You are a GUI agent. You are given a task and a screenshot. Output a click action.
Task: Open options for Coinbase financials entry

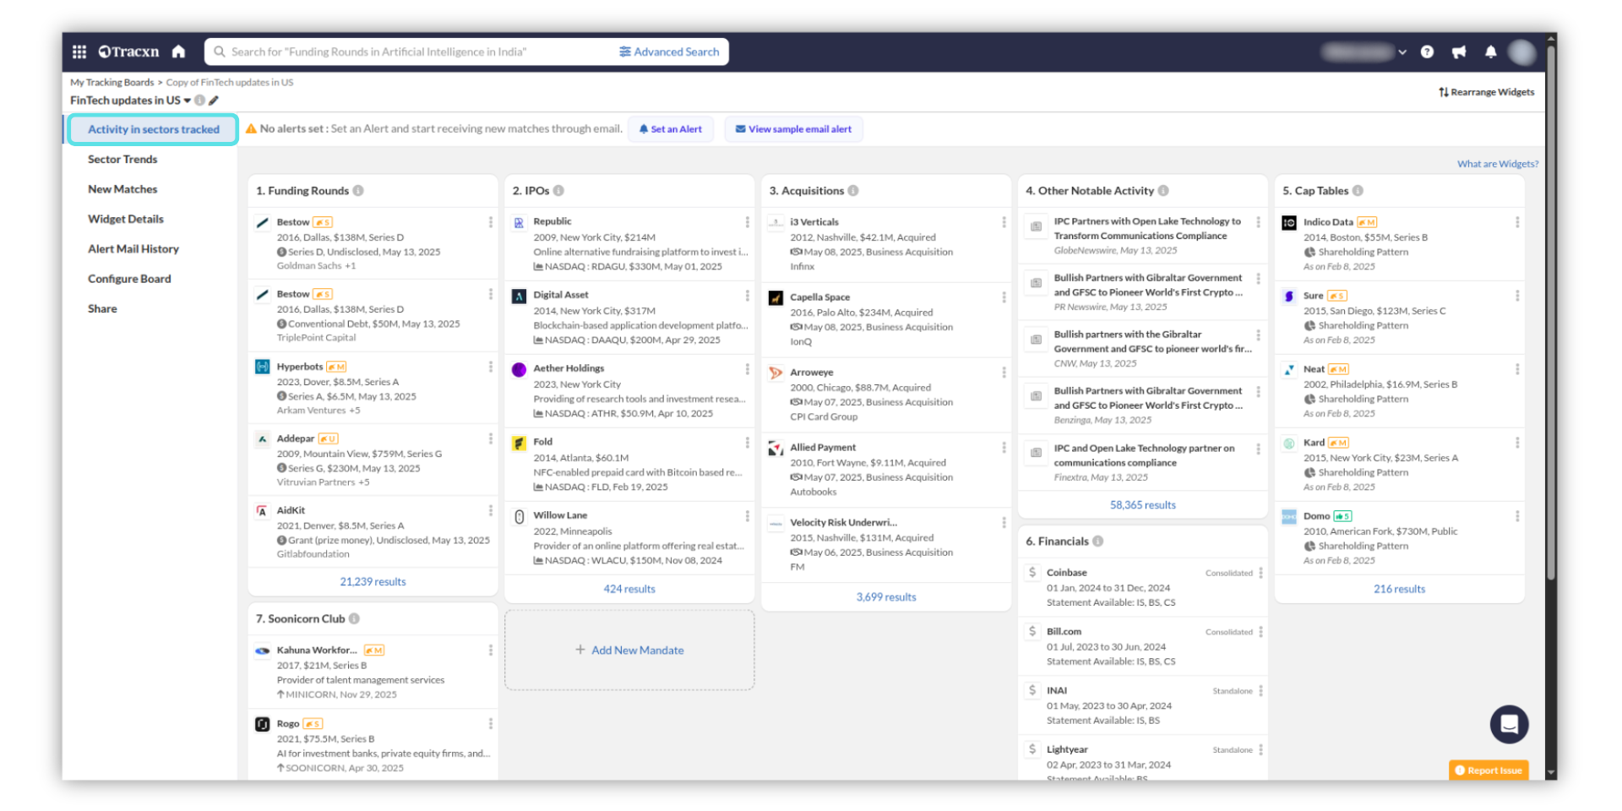coord(1260,573)
